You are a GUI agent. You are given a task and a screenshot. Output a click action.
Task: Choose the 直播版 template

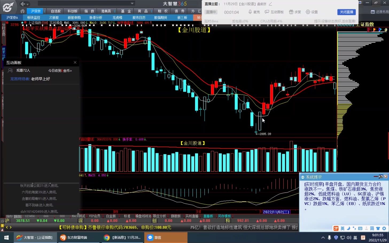(x=208, y=216)
